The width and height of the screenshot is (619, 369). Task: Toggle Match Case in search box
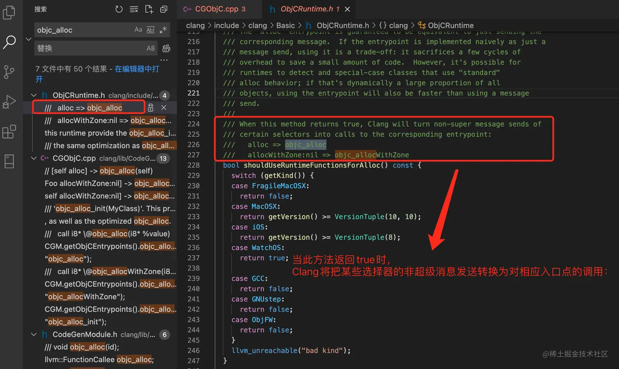[x=138, y=30]
